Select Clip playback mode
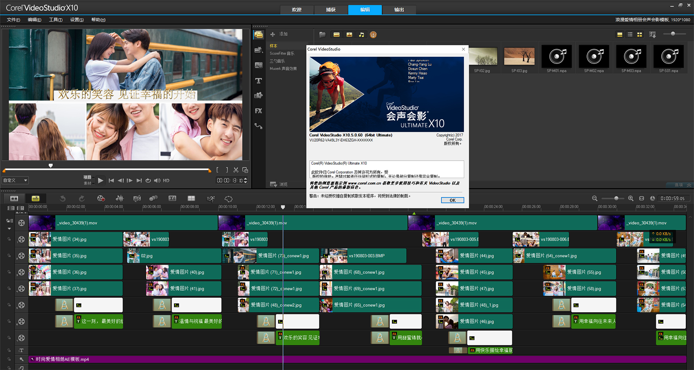Viewport: 694px width, 370px height. 87,183
